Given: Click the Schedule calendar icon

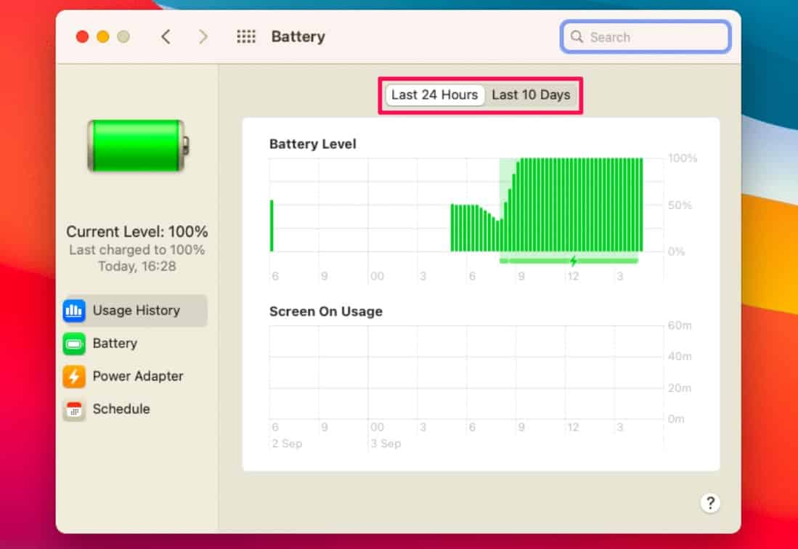Looking at the screenshot, I should tap(74, 409).
